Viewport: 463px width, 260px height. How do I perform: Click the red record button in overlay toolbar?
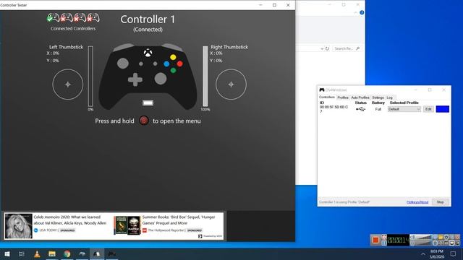pos(375,240)
